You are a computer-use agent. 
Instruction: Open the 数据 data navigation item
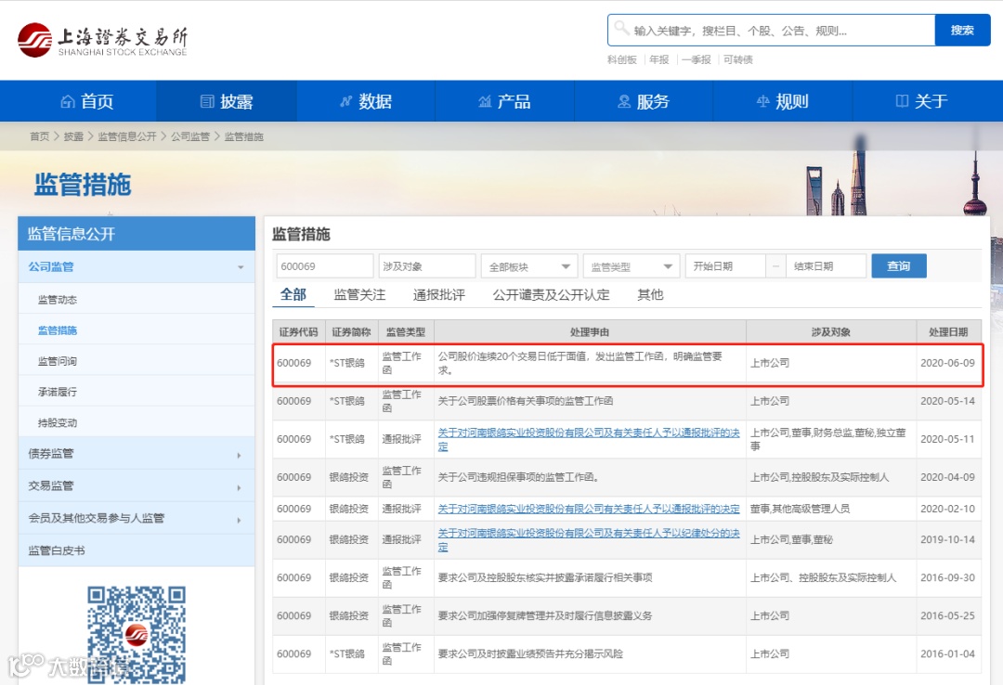pos(365,101)
